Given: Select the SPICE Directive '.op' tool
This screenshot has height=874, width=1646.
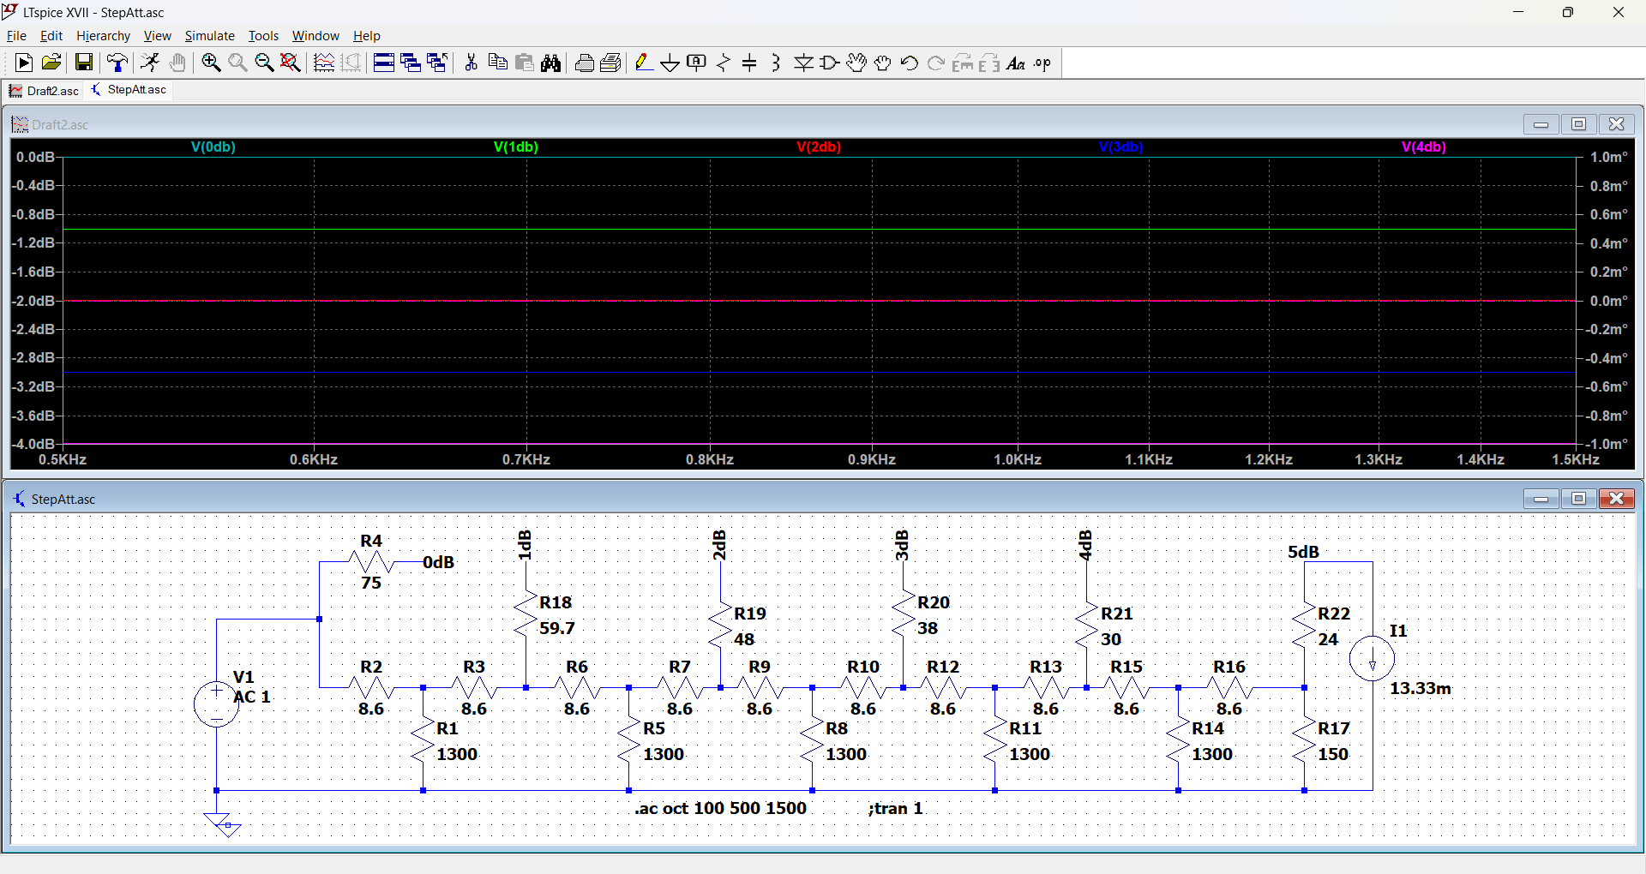Looking at the screenshot, I should pyautogui.click(x=1042, y=63).
